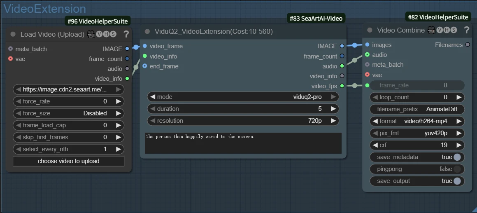Image resolution: width=477 pixels, height=213 pixels.
Task: Click the help question mark on Video Combine node
Action: pos(466,30)
